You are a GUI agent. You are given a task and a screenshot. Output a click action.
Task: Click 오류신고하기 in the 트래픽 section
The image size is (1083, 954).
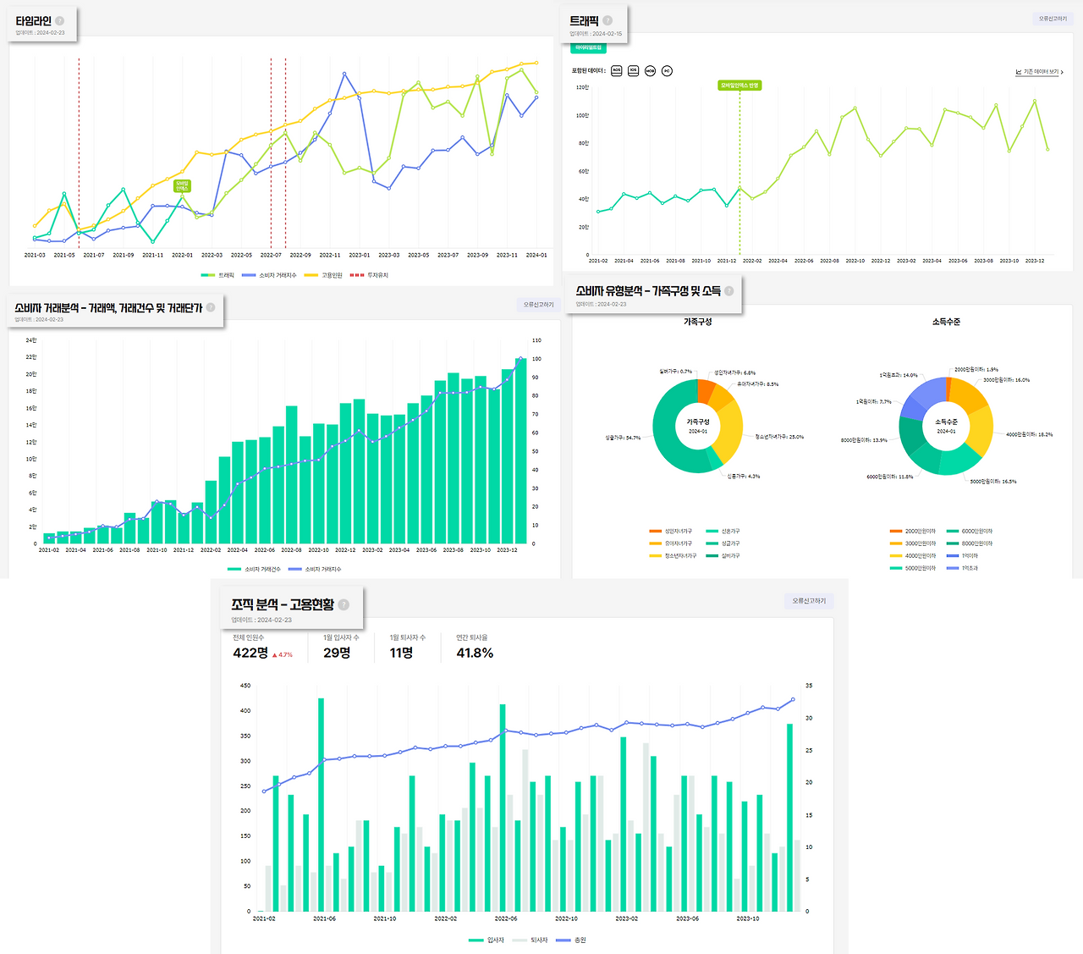coord(1053,19)
